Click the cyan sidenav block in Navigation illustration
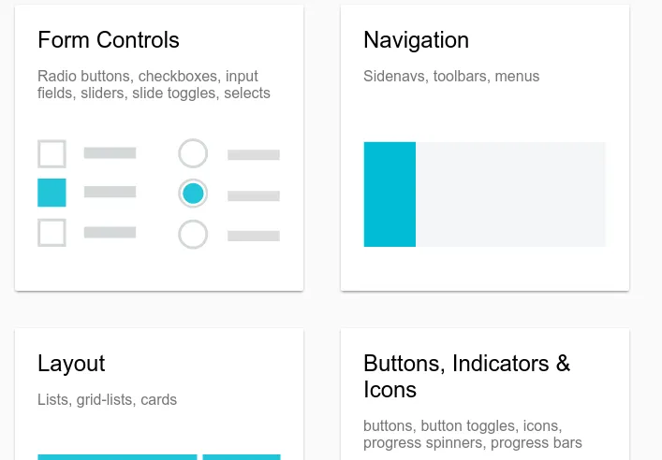This screenshot has width=662, height=460. 390,194
